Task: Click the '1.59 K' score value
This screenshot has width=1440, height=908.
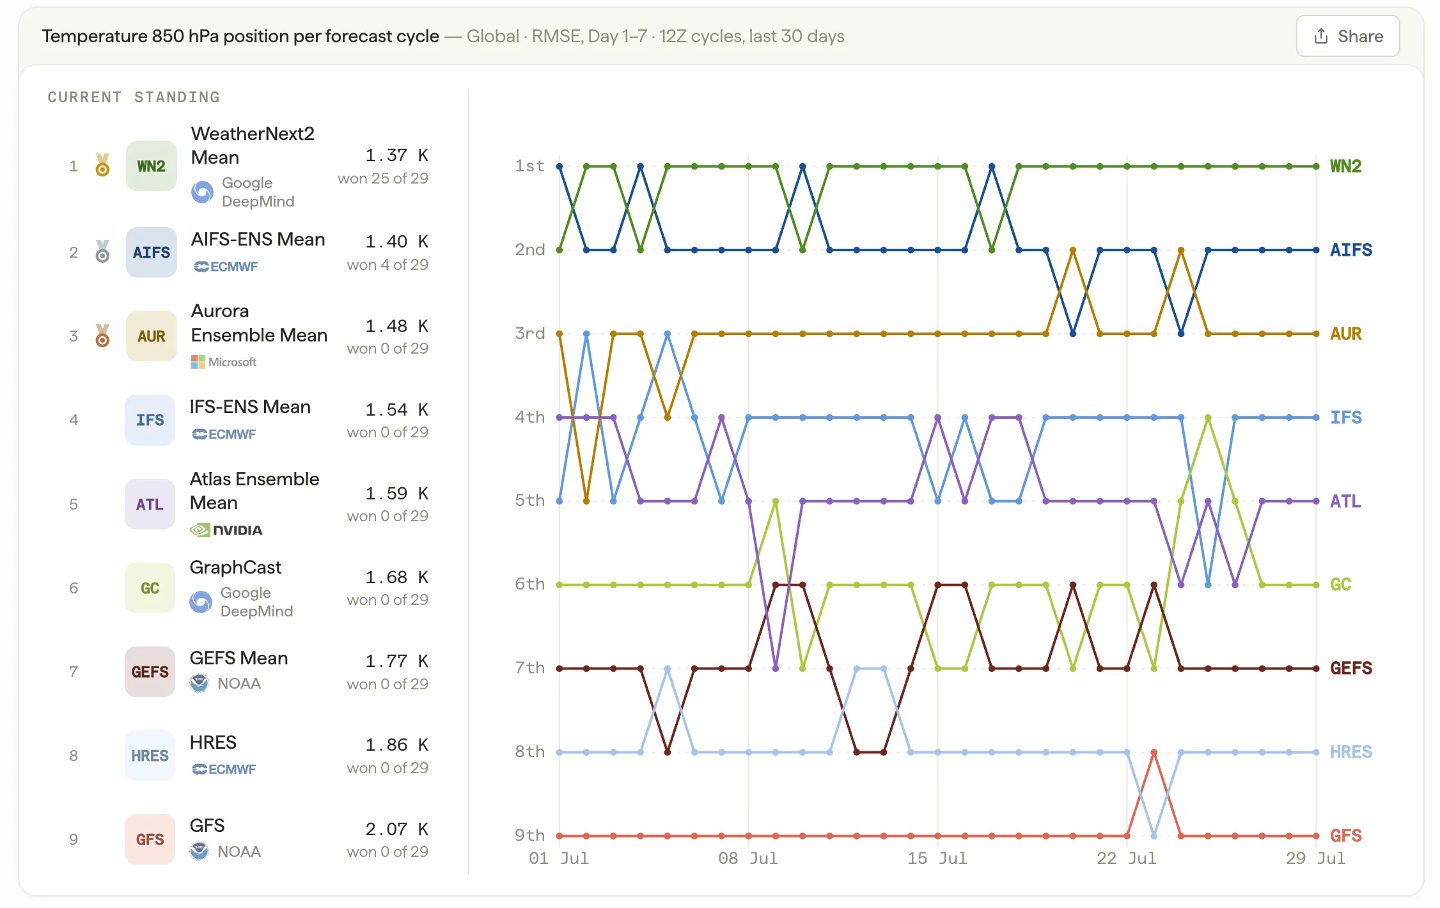Action: pos(396,494)
